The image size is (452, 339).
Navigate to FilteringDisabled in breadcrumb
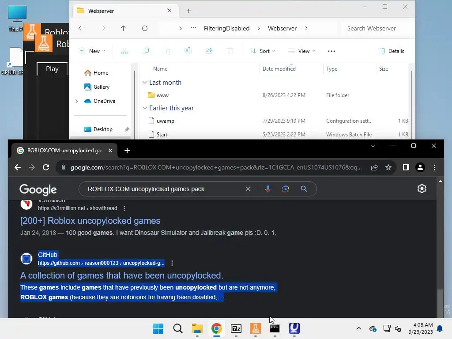[x=226, y=28]
